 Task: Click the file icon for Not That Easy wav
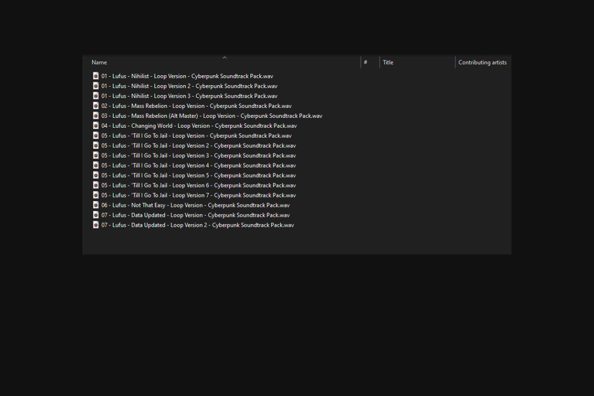point(96,205)
